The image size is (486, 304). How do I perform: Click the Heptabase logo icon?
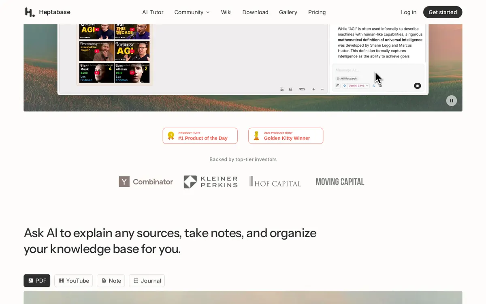point(30,12)
